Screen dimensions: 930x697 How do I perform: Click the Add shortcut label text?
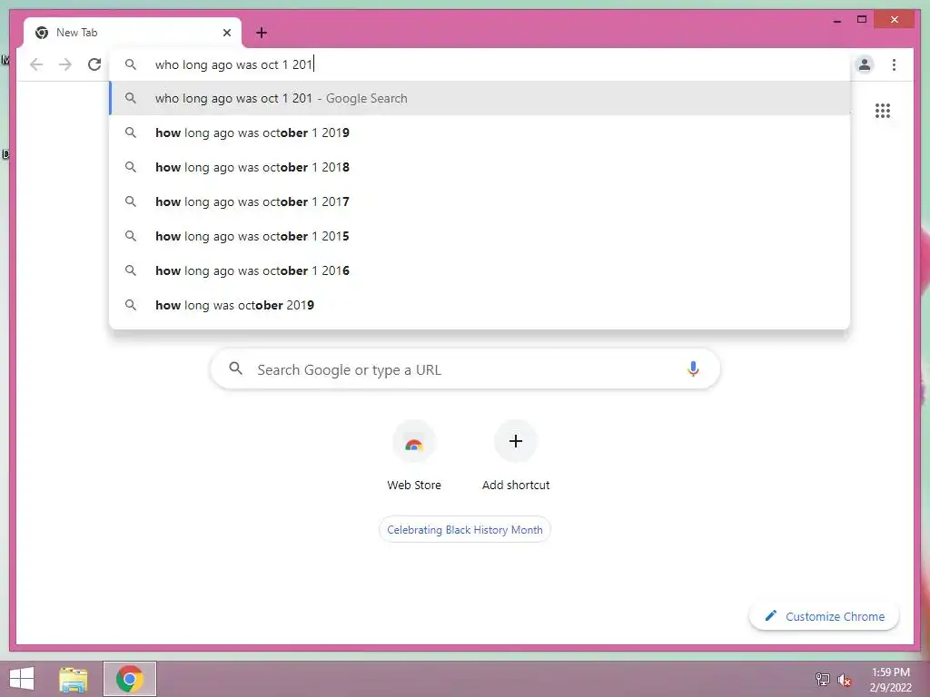coord(516,485)
